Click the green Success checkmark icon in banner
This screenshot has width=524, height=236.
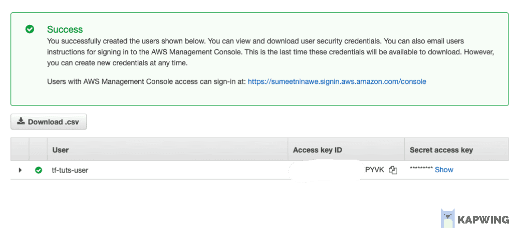(x=30, y=30)
